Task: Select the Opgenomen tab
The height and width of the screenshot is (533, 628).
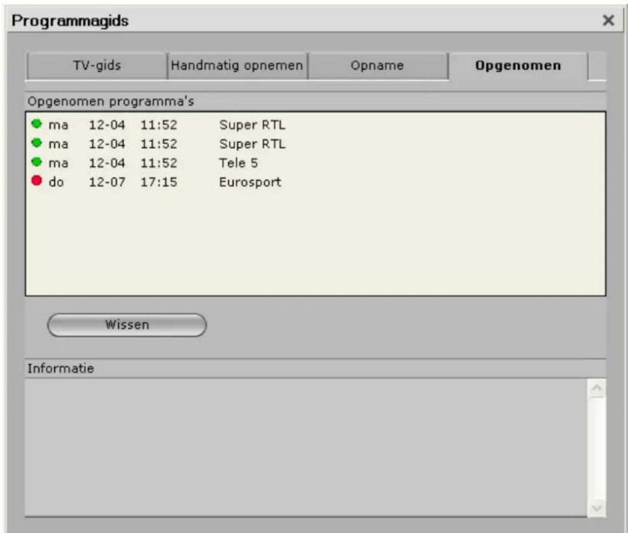Action: (x=518, y=66)
